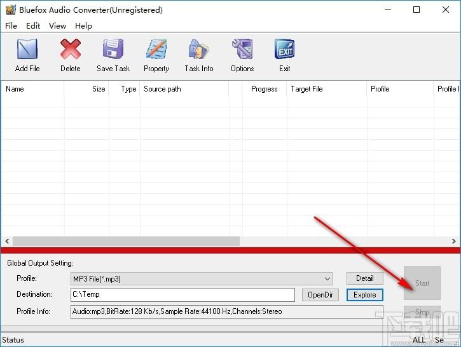Close the Bluefox Audio Converter window
Screen dimensions: 461x347
445,10
